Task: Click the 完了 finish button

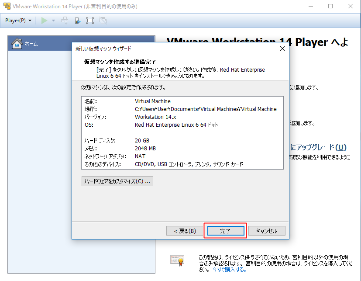Action: [x=226, y=231]
